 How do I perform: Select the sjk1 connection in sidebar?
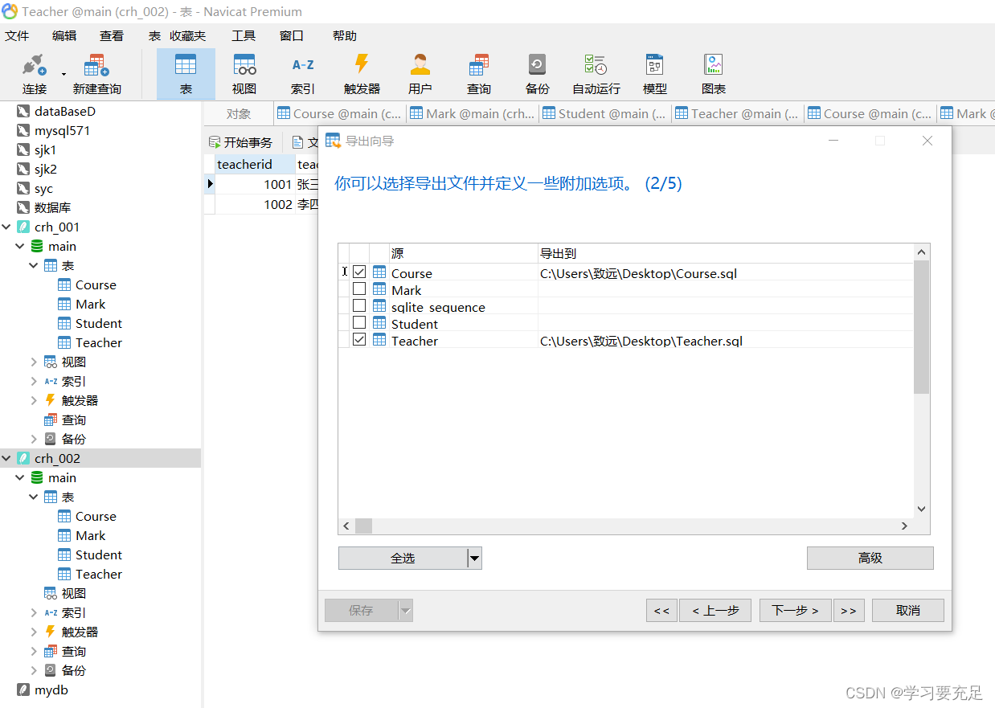point(45,149)
